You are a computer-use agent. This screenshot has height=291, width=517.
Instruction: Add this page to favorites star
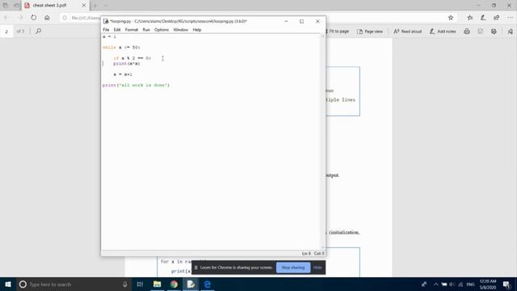(451, 18)
